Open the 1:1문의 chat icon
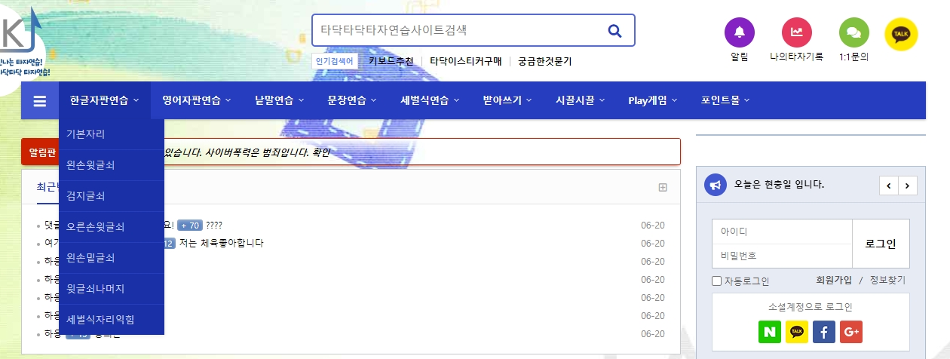This screenshot has height=359, width=950. point(854,32)
